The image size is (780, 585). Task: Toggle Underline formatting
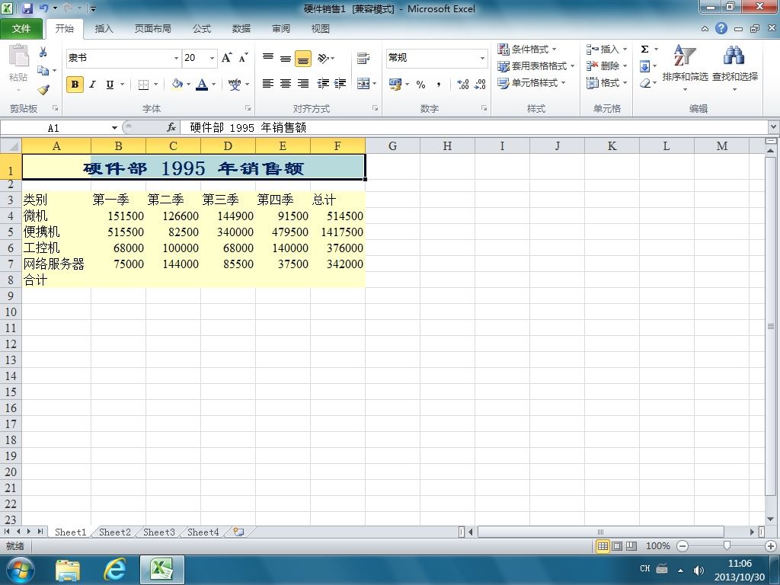[x=110, y=85]
